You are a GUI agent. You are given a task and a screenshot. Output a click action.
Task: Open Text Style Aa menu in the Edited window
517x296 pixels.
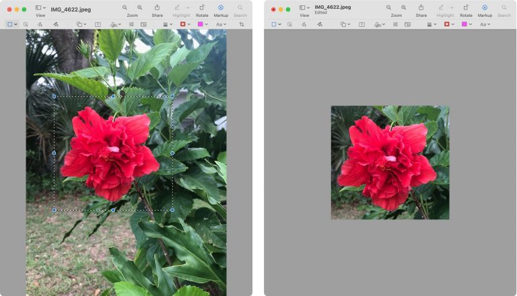485,24
